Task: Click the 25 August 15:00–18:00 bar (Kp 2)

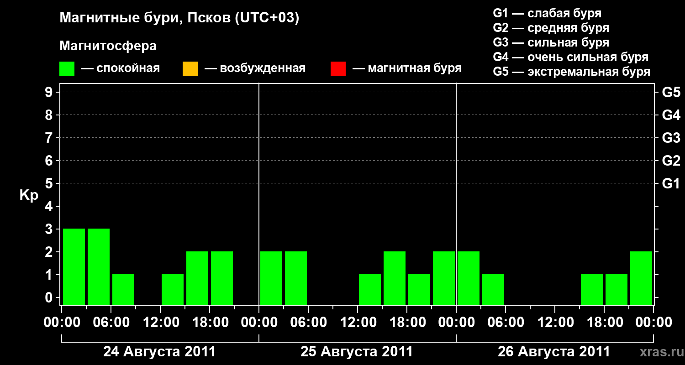Action: [395, 278]
